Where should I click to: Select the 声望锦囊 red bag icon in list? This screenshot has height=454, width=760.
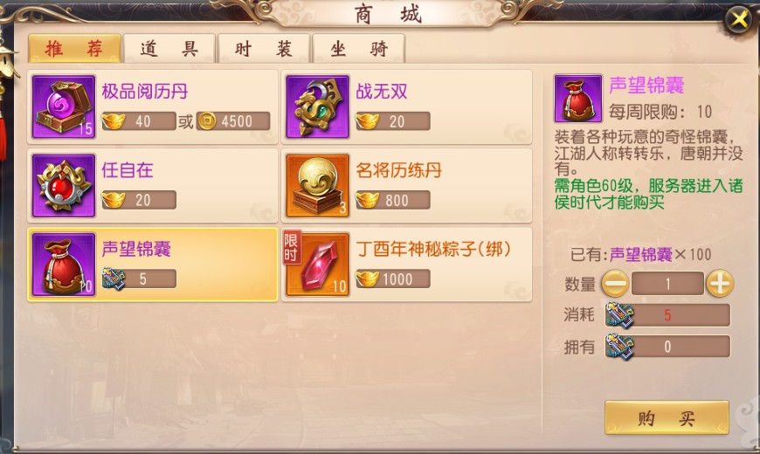64,265
